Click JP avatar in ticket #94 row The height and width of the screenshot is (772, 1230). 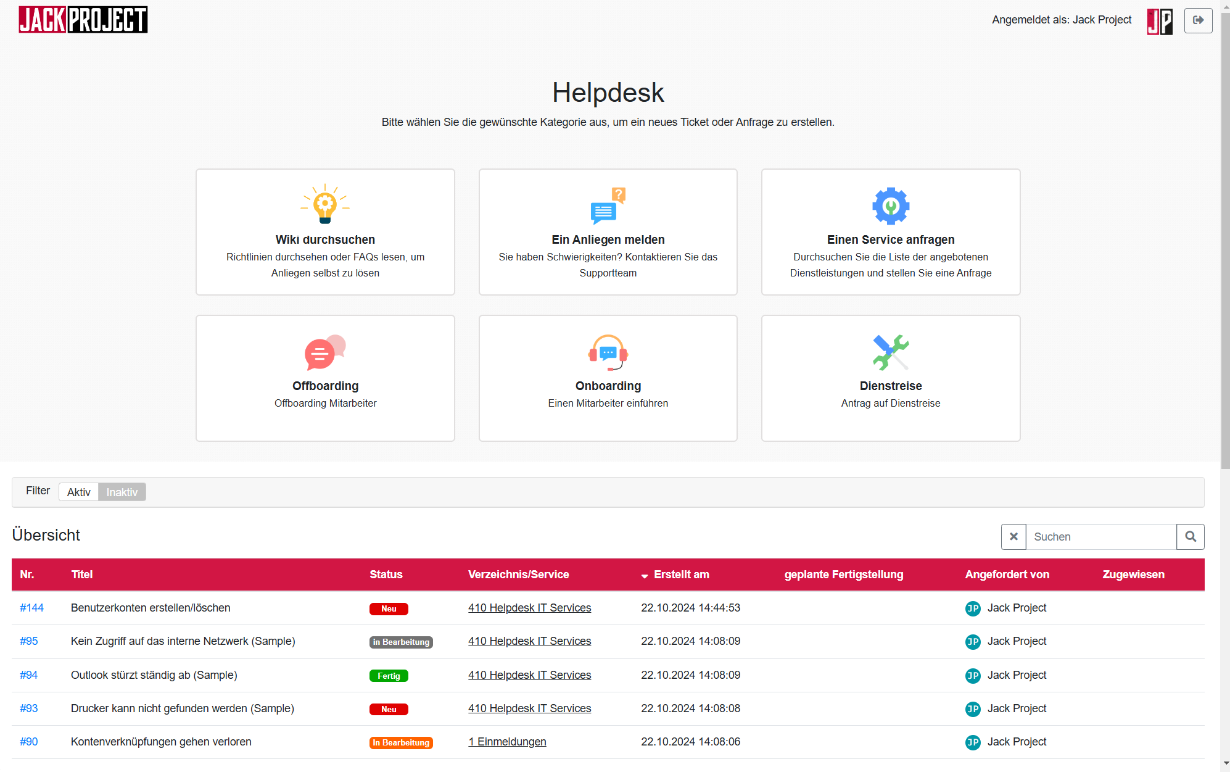pyautogui.click(x=973, y=676)
